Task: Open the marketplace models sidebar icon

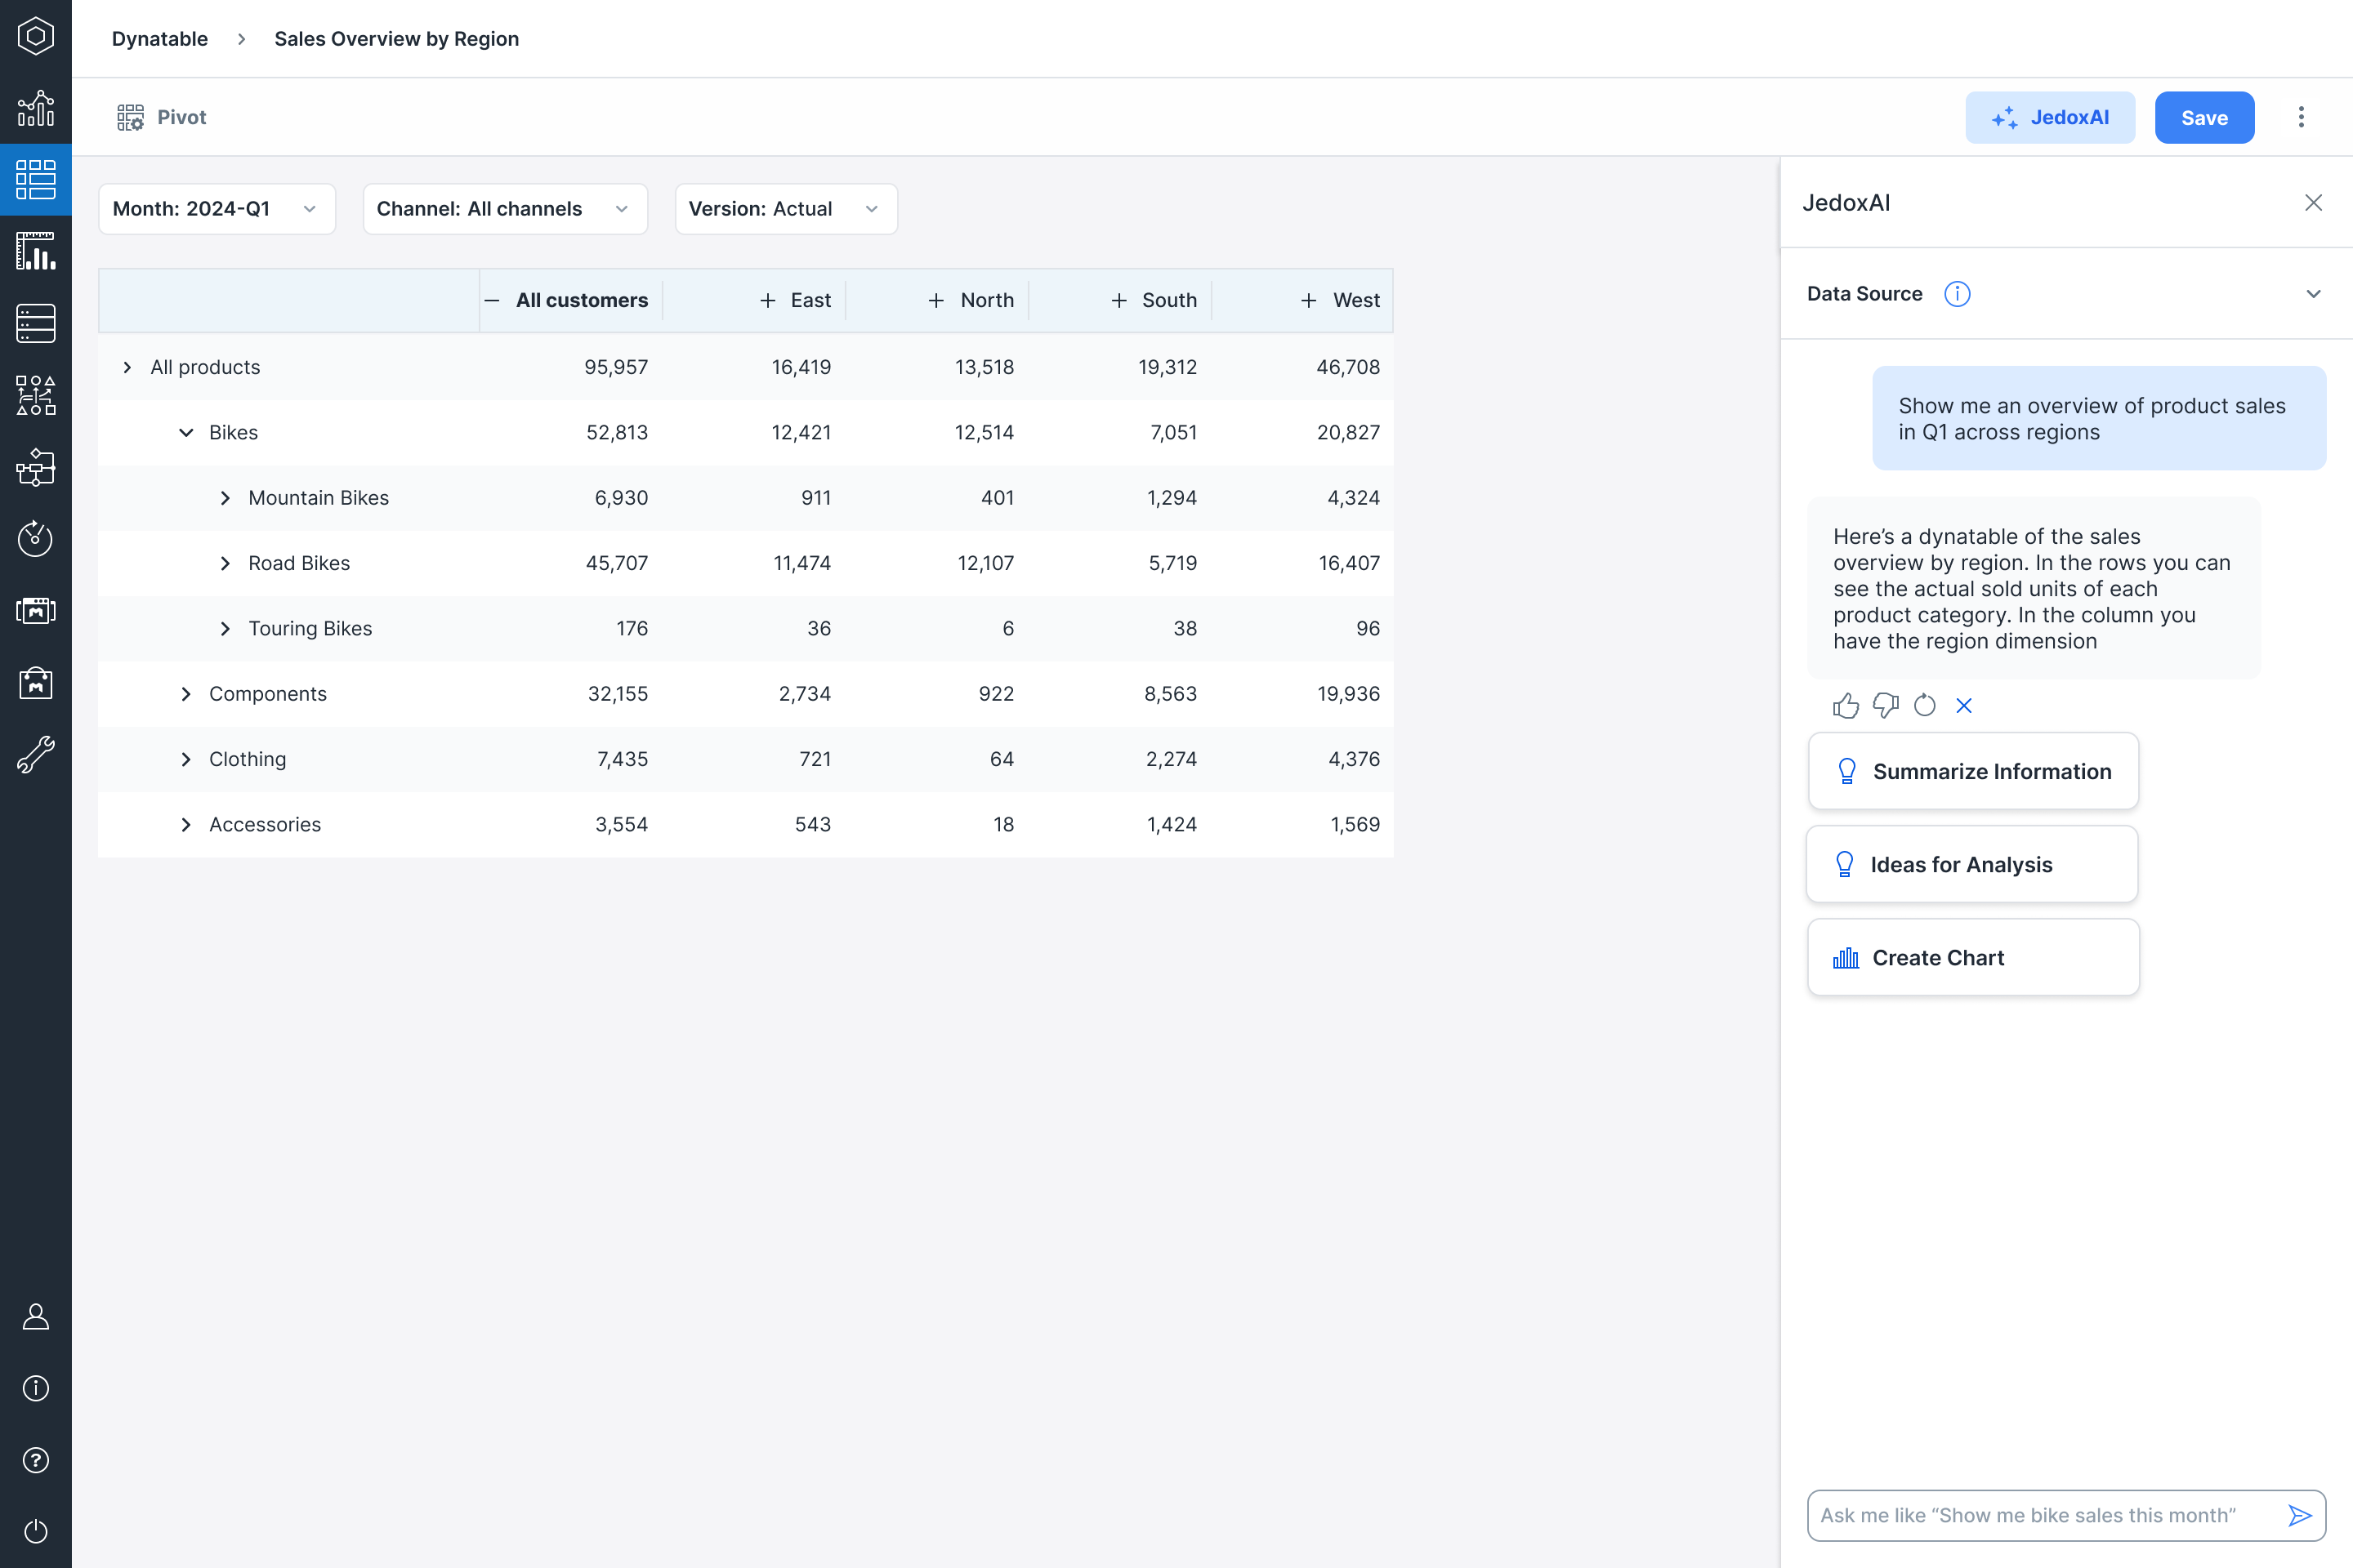Action: click(36, 610)
